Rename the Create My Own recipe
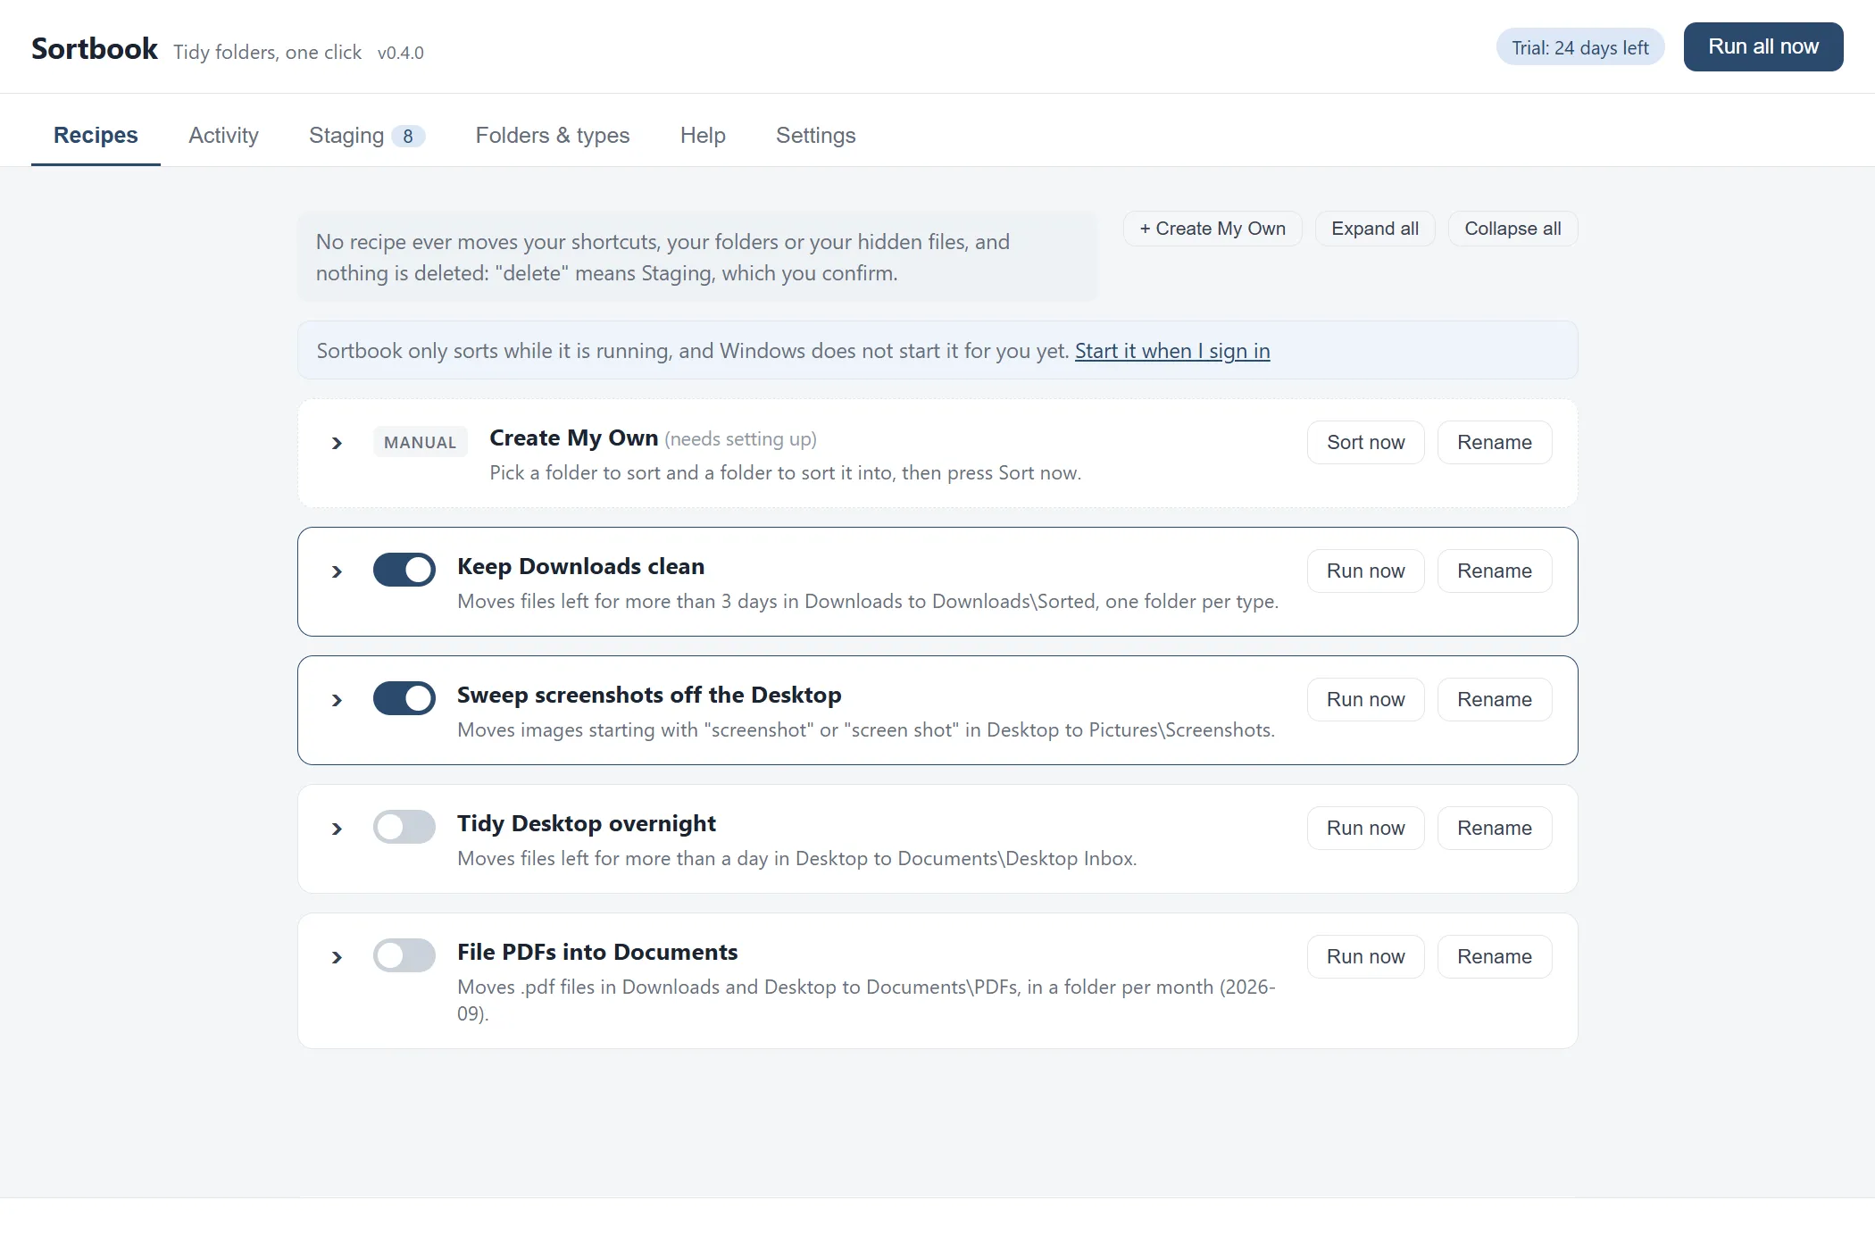This screenshot has height=1250, width=1875. point(1495,442)
